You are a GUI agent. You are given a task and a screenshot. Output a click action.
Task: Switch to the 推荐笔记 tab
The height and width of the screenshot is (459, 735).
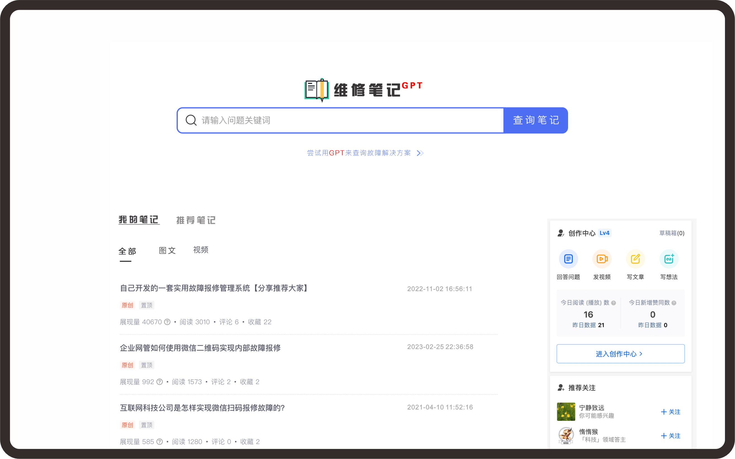196,220
